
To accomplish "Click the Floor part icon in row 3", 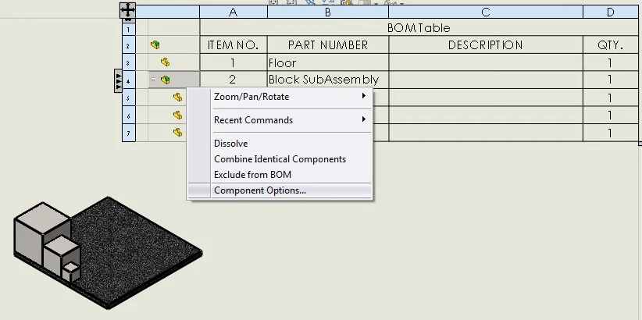I will click(165, 62).
